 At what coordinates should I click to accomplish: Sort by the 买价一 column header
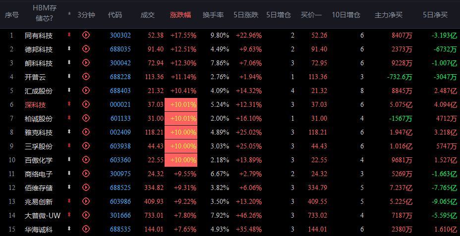pyautogui.click(x=311, y=15)
